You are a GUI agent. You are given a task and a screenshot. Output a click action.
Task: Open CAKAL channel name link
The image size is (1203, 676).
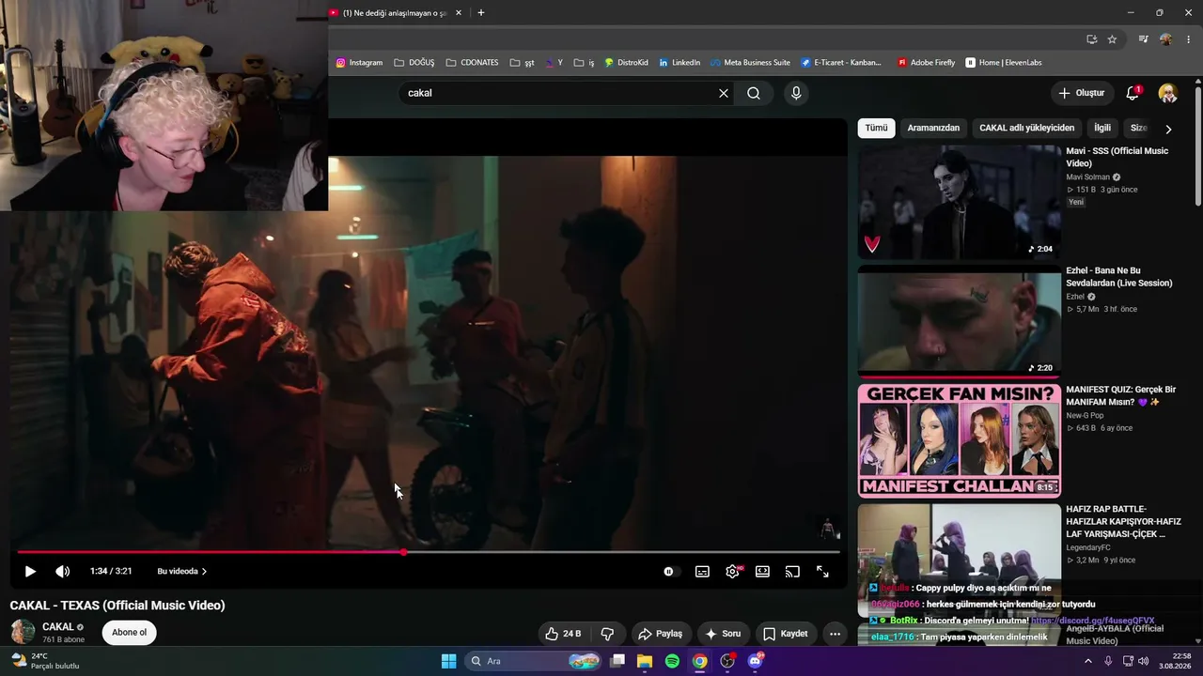click(58, 626)
